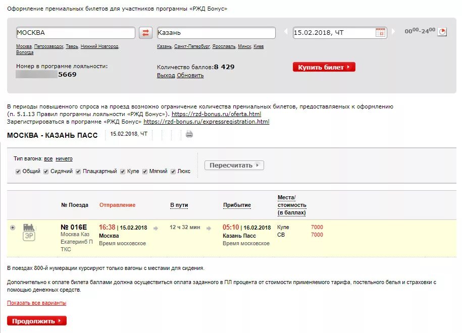Choose Киев destination suggestion
The width and height of the screenshot is (462, 333).
[x=259, y=46]
